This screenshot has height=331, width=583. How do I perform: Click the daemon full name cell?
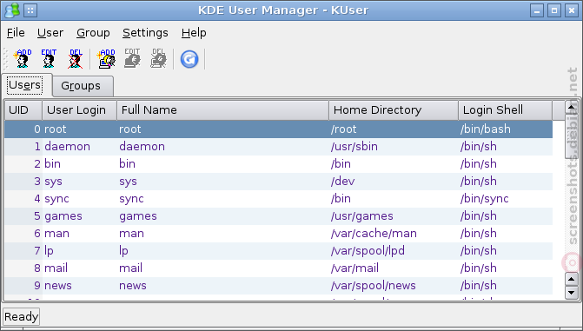tap(142, 147)
